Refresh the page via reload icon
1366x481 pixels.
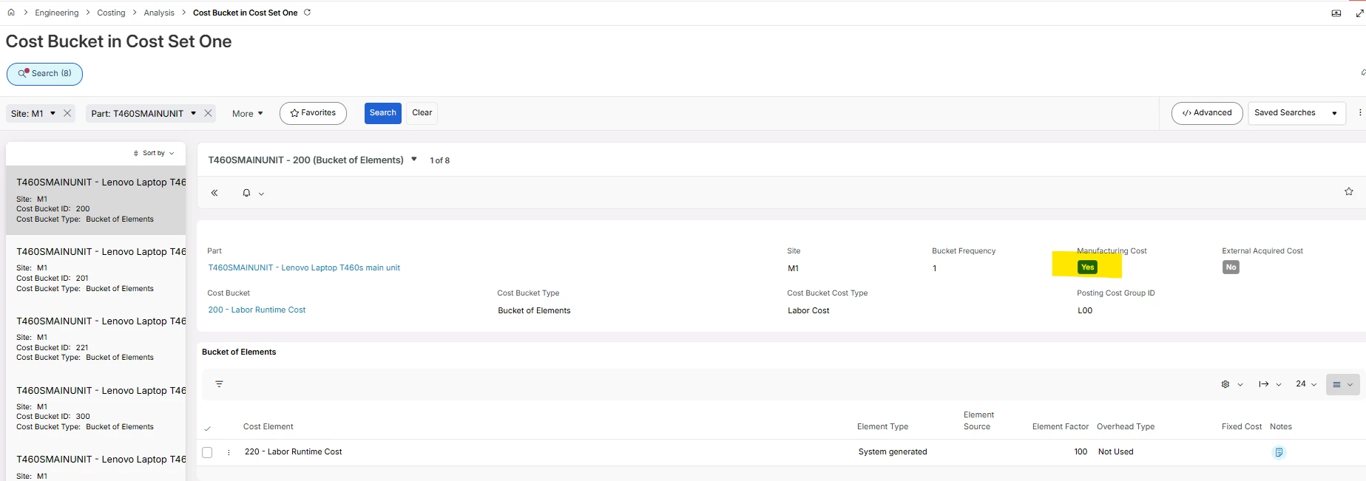pyautogui.click(x=308, y=13)
